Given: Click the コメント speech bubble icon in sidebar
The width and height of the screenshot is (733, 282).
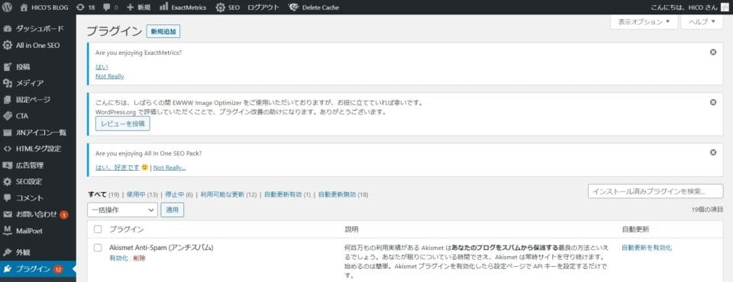Looking at the screenshot, I should (x=7, y=198).
